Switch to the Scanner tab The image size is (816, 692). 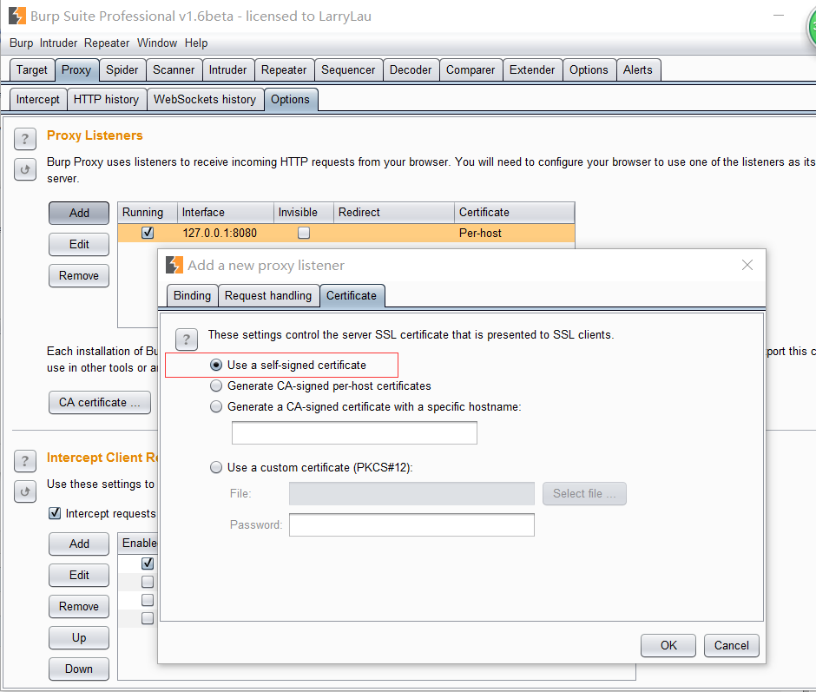(174, 69)
